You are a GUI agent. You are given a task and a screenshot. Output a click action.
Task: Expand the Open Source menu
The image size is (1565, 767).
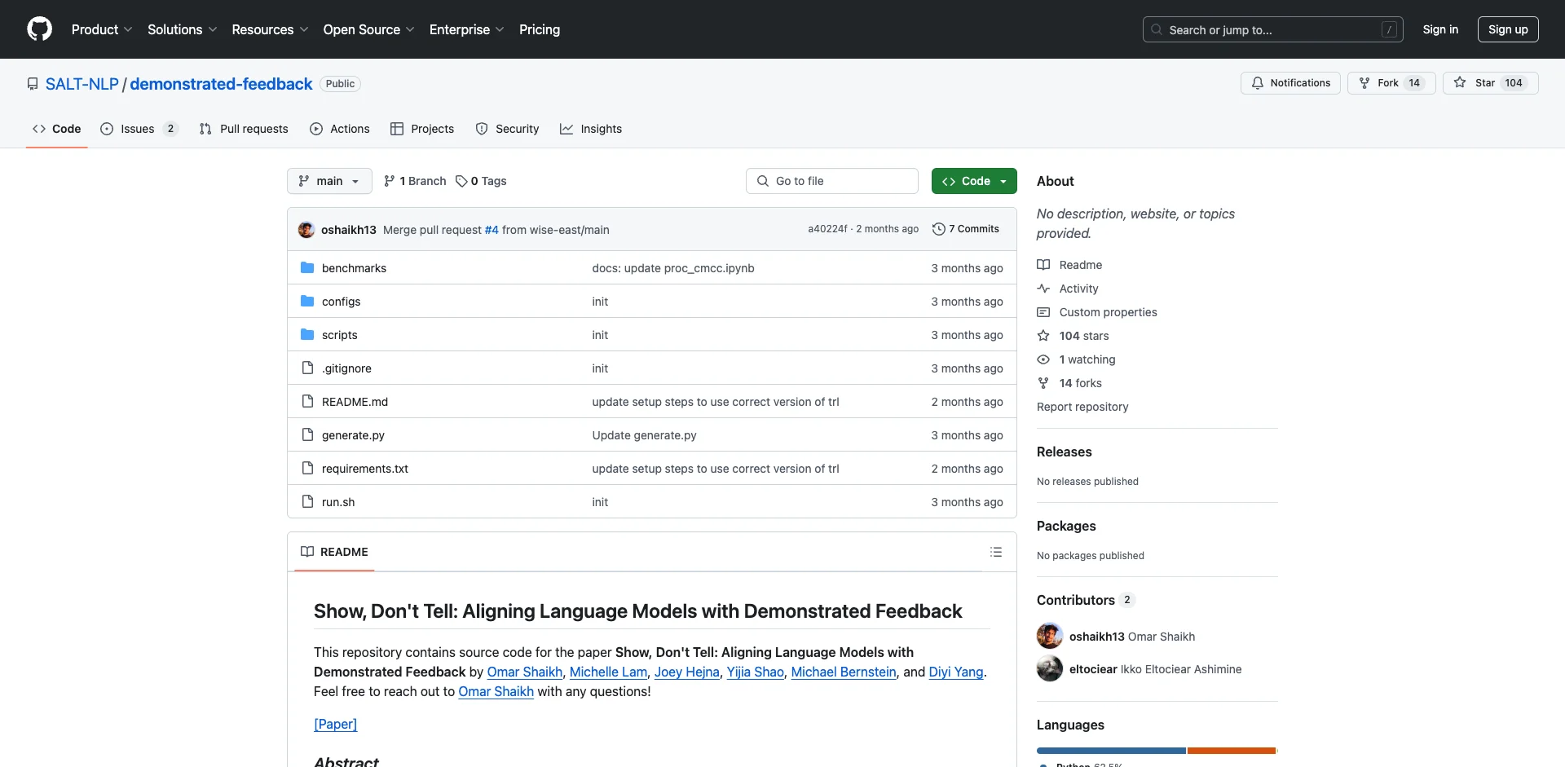[x=369, y=29]
